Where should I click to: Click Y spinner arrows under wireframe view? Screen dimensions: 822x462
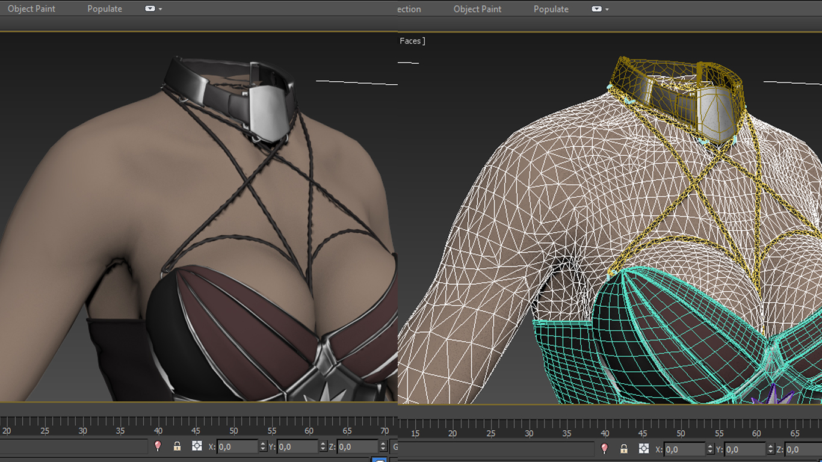tap(770, 449)
